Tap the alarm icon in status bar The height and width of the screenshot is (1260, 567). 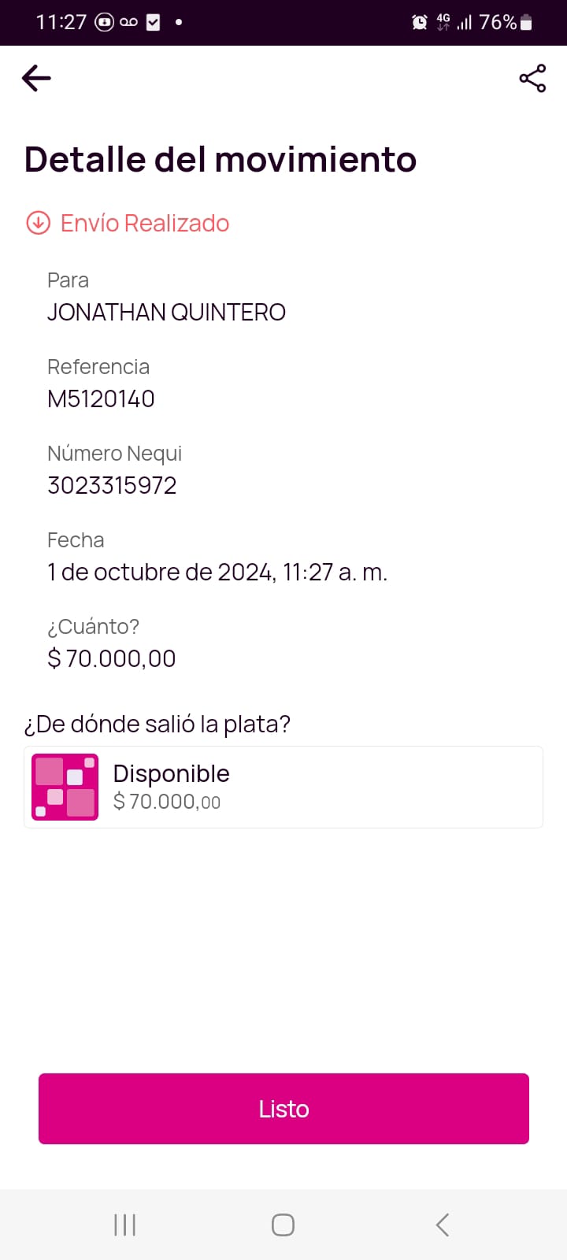click(x=420, y=22)
